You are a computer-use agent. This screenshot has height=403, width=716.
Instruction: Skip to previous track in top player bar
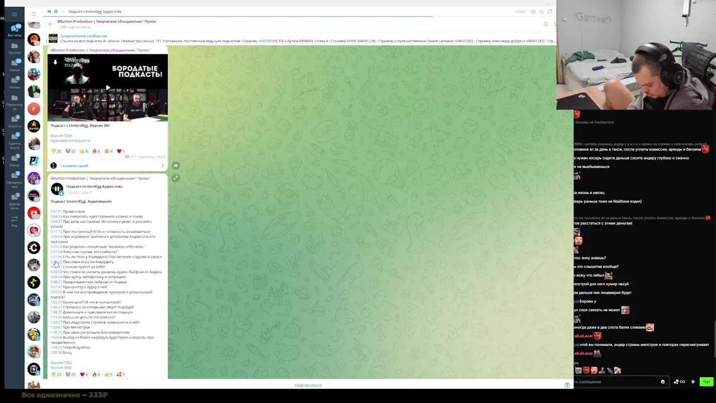[49, 11]
